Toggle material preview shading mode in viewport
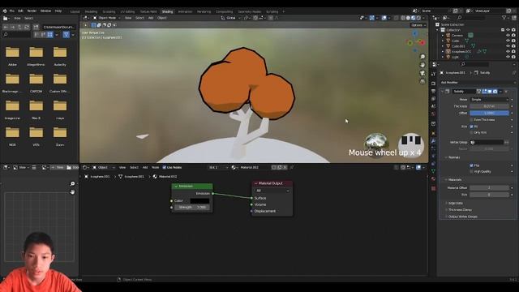This screenshot has width=519, height=292. pyautogui.click(x=414, y=18)
